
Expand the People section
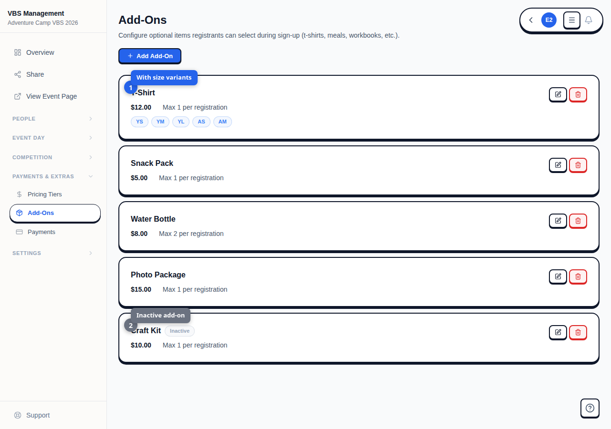[x=53, y=119]
